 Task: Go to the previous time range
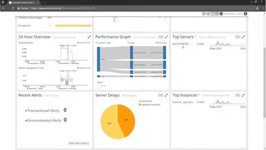click(221, 14)
